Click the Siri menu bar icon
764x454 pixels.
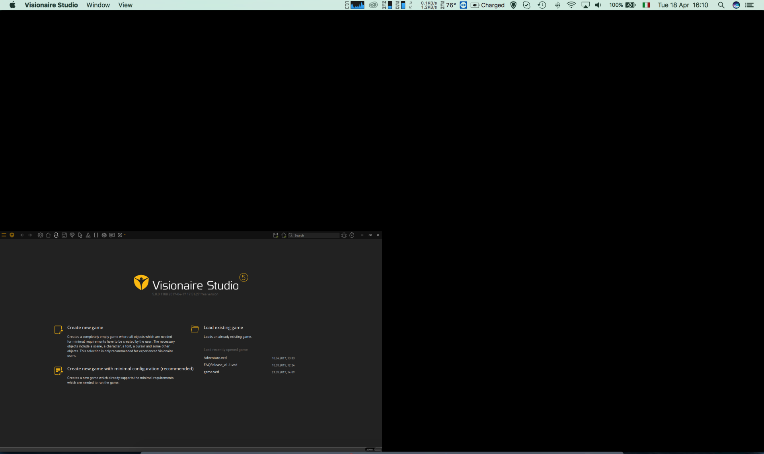736,5
